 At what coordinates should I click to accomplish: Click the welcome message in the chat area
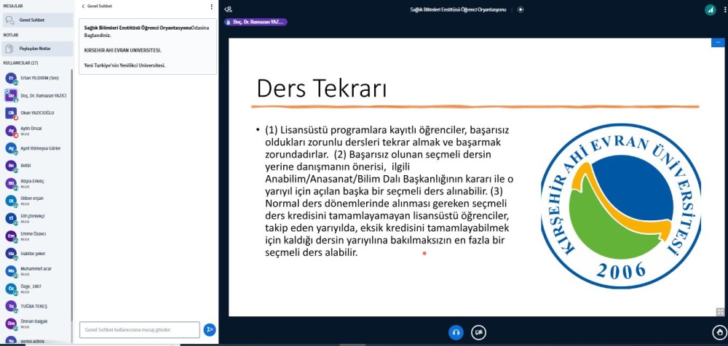148,47
